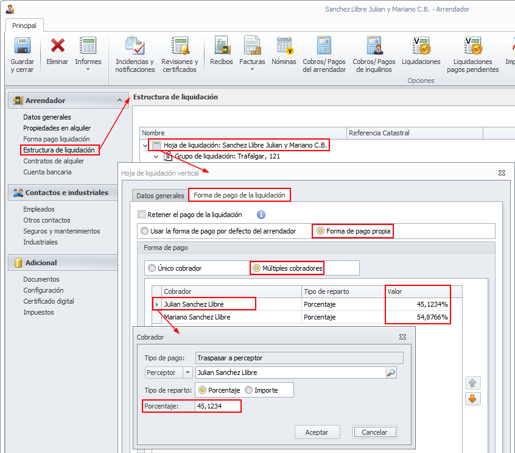Select Usar la forma de pago por defecto
The width and height of the screenshot is (515, 453).
coord(144,231)
